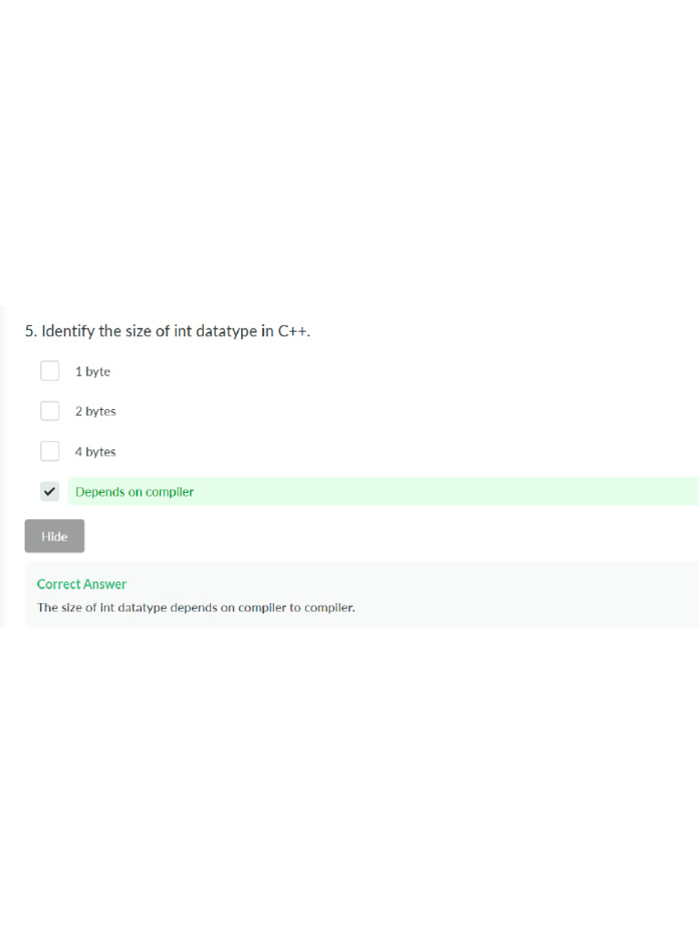Click the word "Answer" in green heading
This screenshot has height=933, width=699.
106,584
